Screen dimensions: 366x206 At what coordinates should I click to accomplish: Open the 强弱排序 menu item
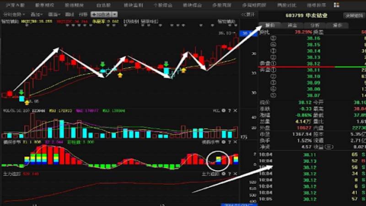tap(316, 5)
